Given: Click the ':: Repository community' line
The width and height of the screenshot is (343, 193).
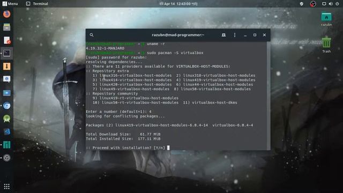Looking at the screenshot, I should coord(112,93).
